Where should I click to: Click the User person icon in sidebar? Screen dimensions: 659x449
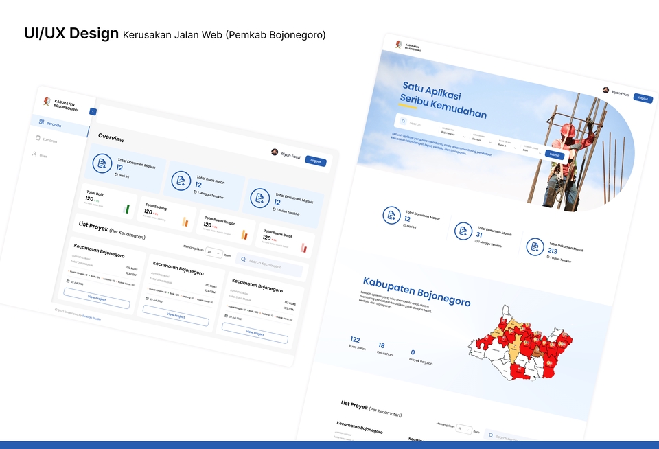pyautogui.click(x=34, y=154)
